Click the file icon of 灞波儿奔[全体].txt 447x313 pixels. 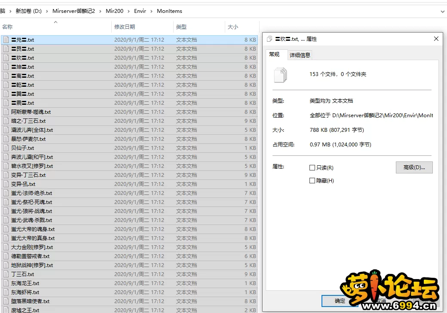click(x=6, y=130)
